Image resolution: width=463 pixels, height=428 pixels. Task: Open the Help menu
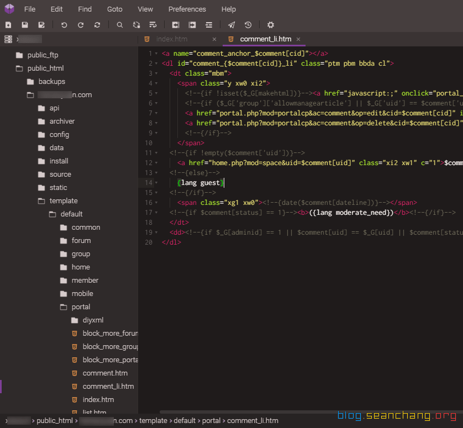(229, 9)
